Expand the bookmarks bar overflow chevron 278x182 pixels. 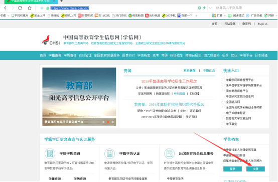click(x=196, y=15)
